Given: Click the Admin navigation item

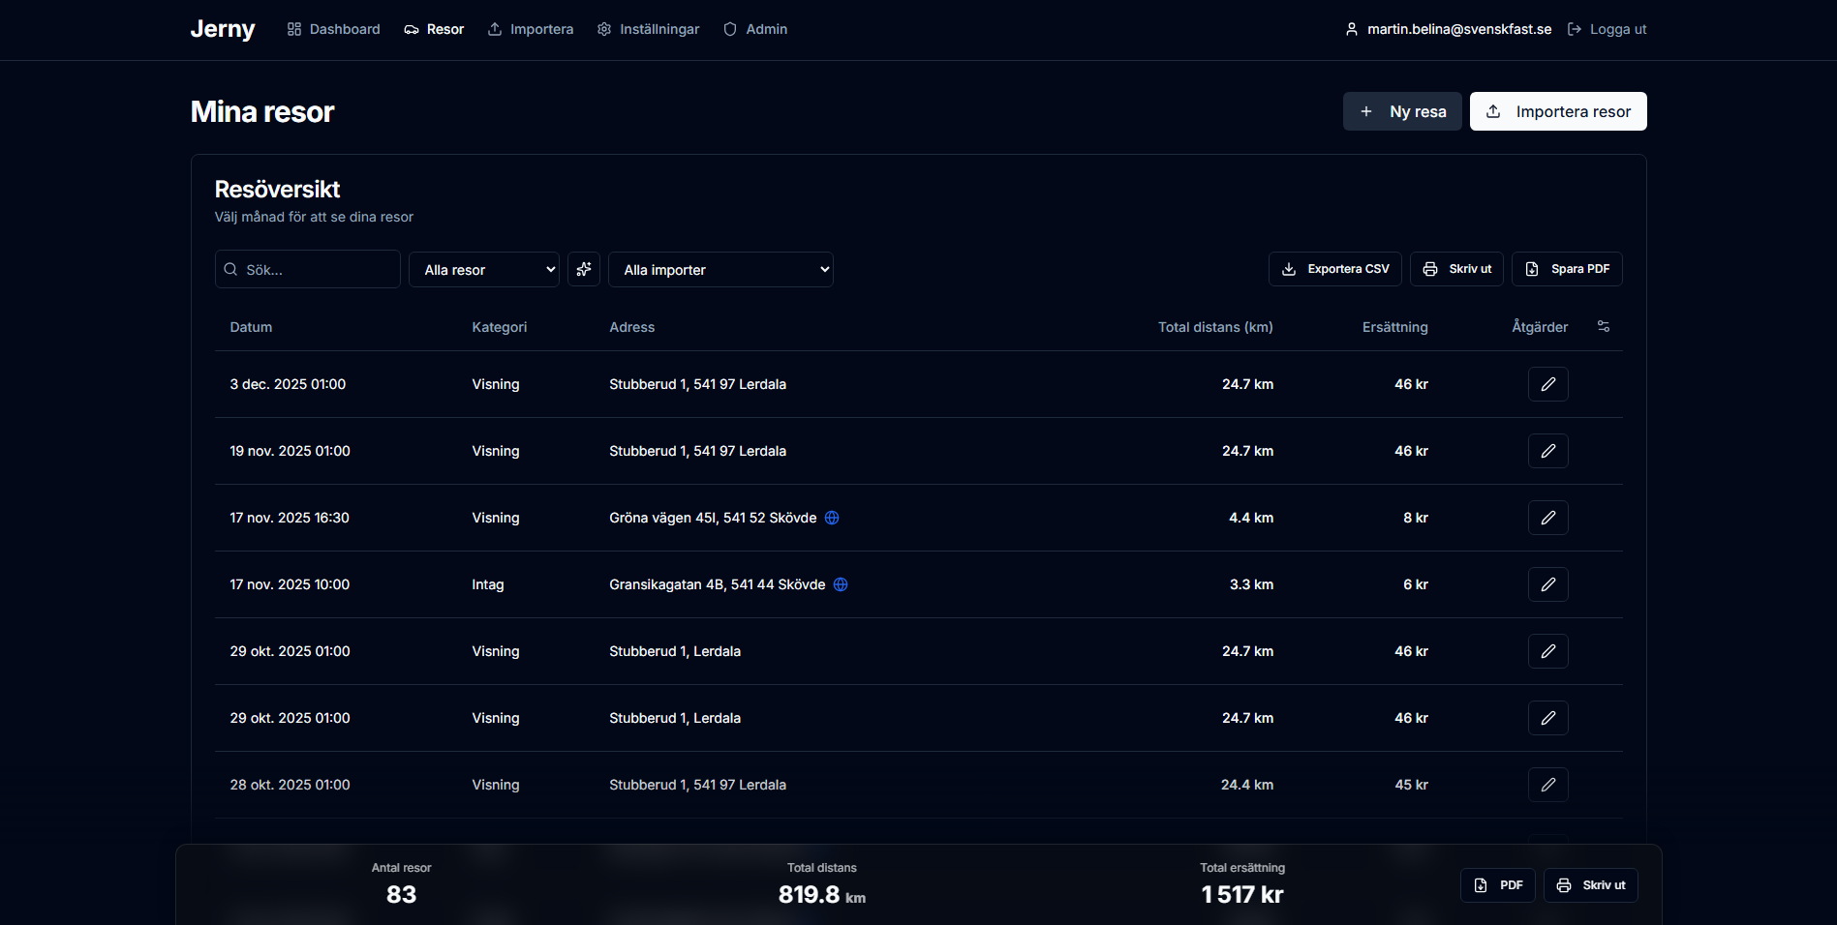Looking at the screenshot, I should tap(755, 29).
